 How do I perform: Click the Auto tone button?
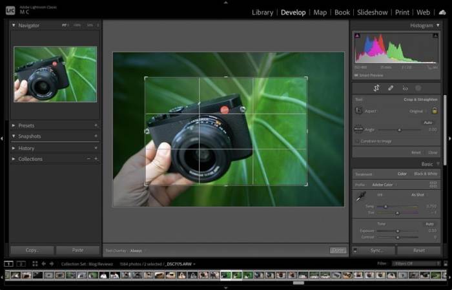[x=429, y=223]
